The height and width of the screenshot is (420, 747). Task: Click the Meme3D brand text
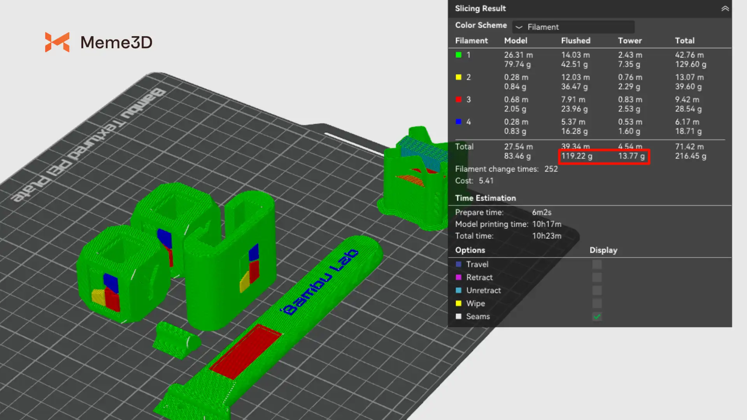click(116, 42)
